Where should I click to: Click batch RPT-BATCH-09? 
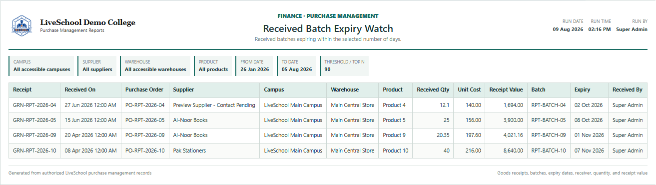pyautogui.click(x=549, y=135)
